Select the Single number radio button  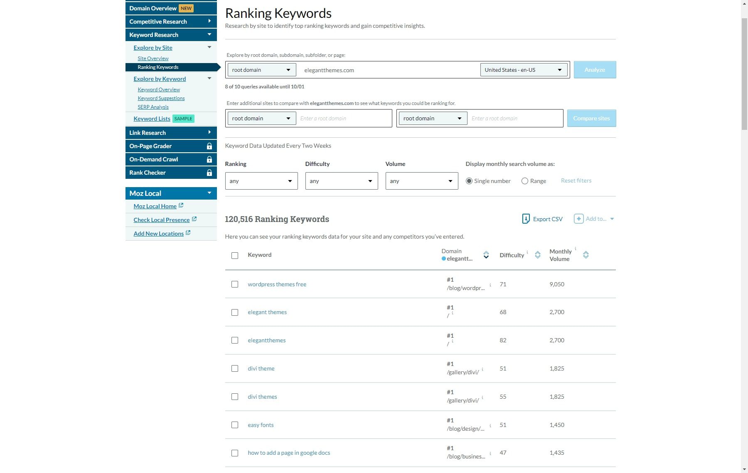[x=470, y=181]
